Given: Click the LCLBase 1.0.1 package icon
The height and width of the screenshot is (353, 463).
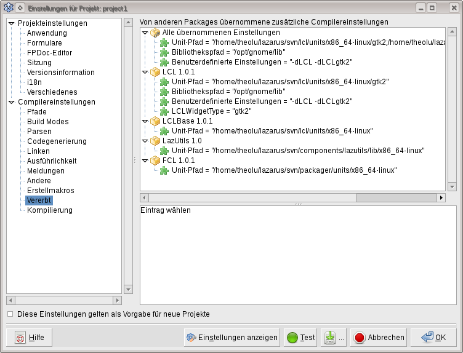Looking at the screenshot, I should [x=155, y=121].
